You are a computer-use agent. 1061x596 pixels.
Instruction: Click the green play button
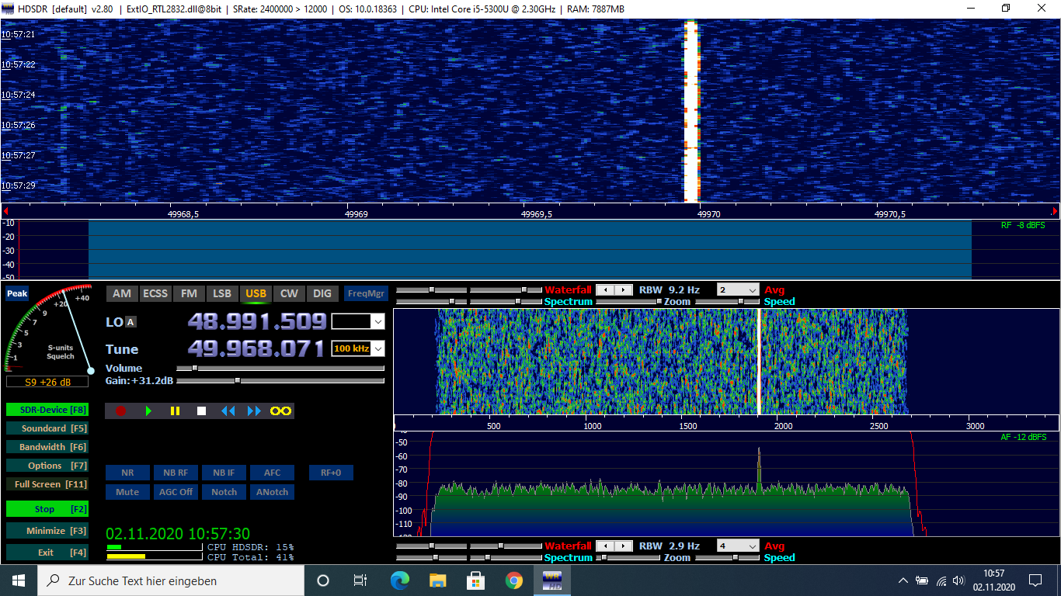point(148,411)
